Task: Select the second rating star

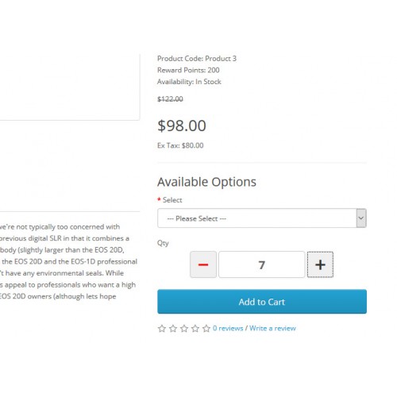Action: coord(173,329)
